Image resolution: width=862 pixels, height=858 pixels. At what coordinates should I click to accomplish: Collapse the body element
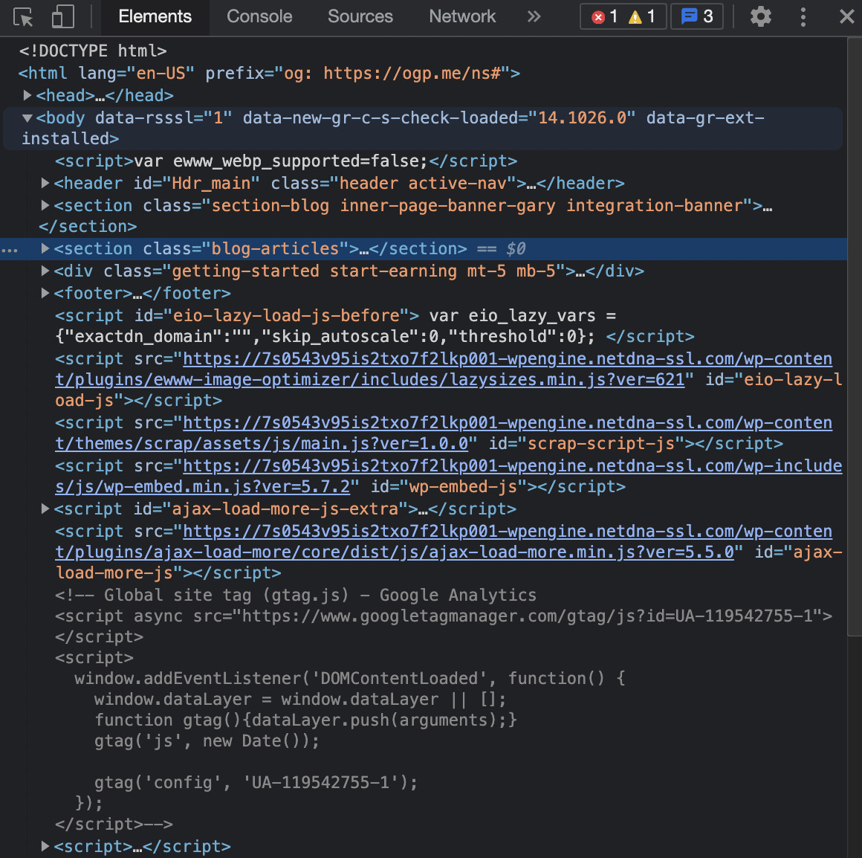pyautogui.click(x=27, y=117)
